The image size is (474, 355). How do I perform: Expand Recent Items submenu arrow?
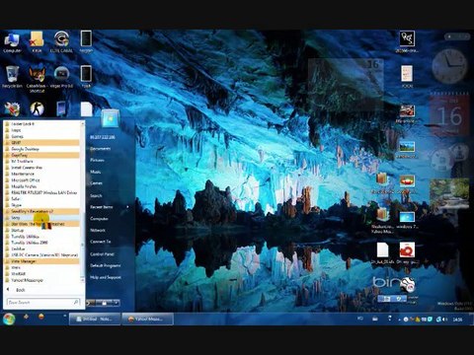127,207
